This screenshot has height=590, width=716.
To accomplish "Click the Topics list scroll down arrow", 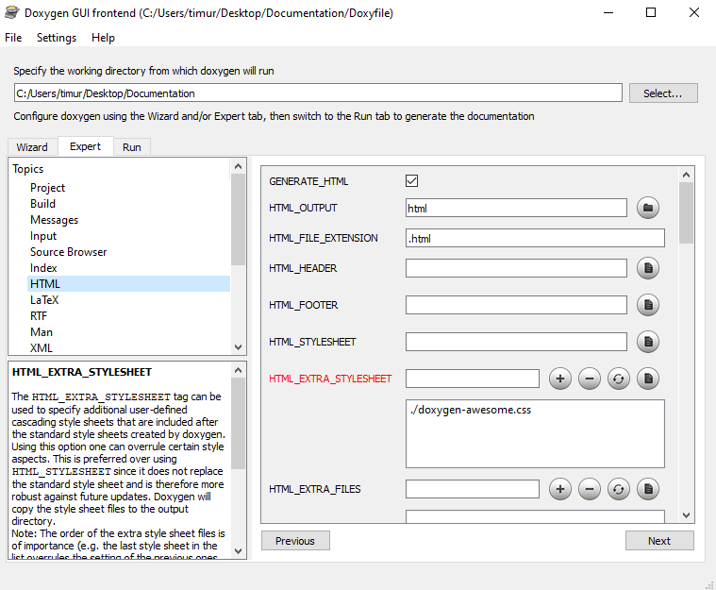I will tap(238, 347).
